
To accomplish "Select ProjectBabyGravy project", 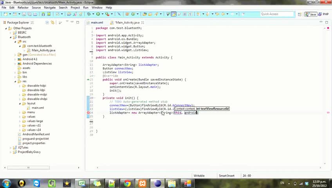I will tap(29, 152).
